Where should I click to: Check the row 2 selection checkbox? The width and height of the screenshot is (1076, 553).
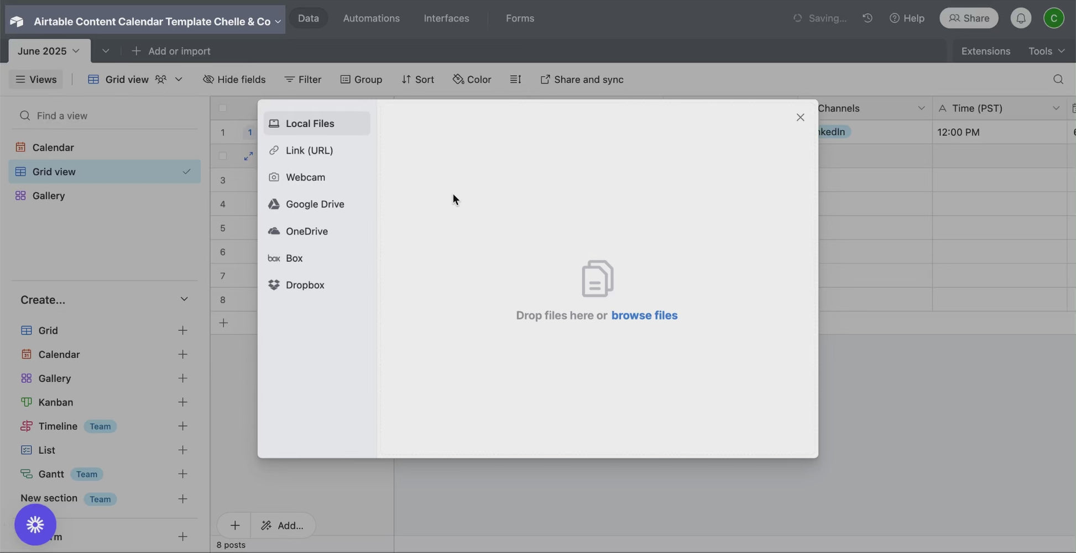tap(223, 156)
